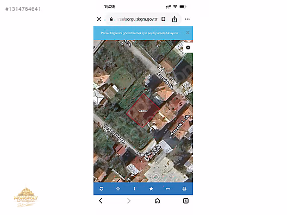Click lower Asmalık 1. Sk. label

pos(148,151)
